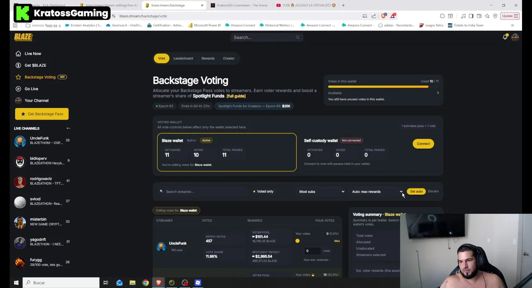Open Brave browser from the taskbar
Viewport: 532px width, 288px height.
click(159, 283)
